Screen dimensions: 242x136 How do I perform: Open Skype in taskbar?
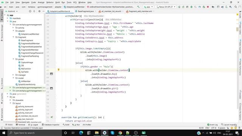(112, 133)
